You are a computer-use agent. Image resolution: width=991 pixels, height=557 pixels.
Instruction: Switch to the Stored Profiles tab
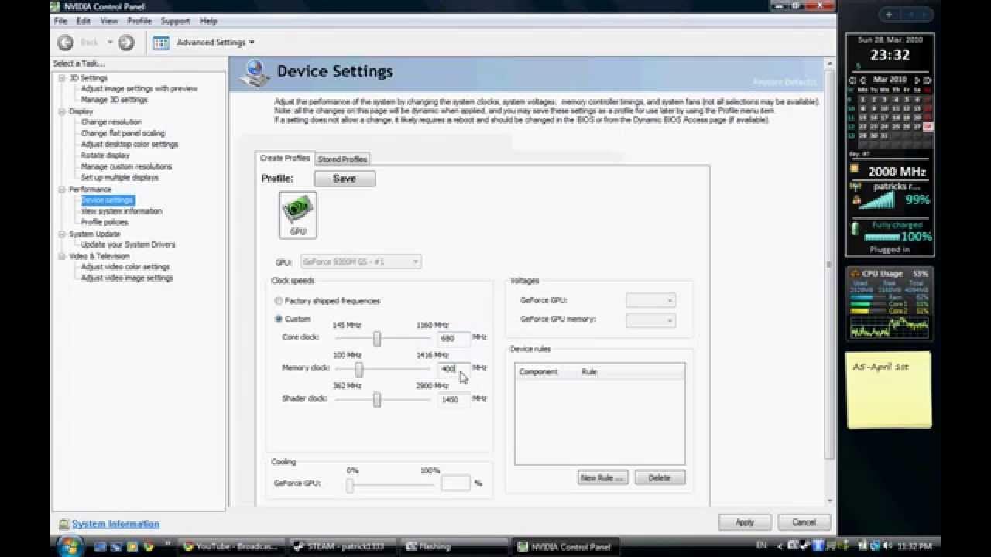(342, 159)
